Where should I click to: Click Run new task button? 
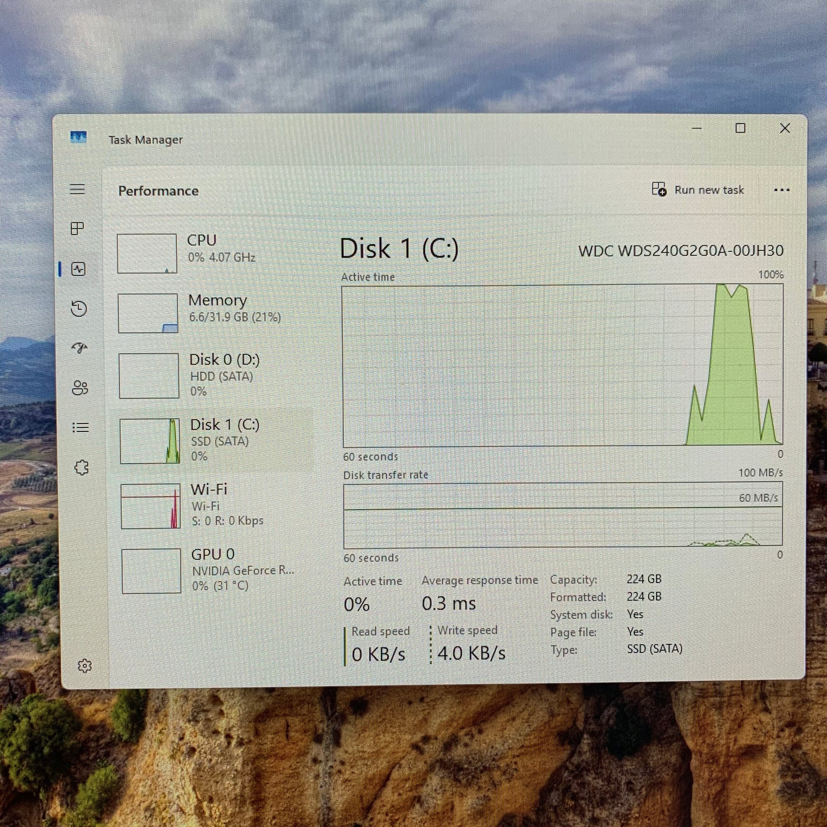click(x=698, y=190)
